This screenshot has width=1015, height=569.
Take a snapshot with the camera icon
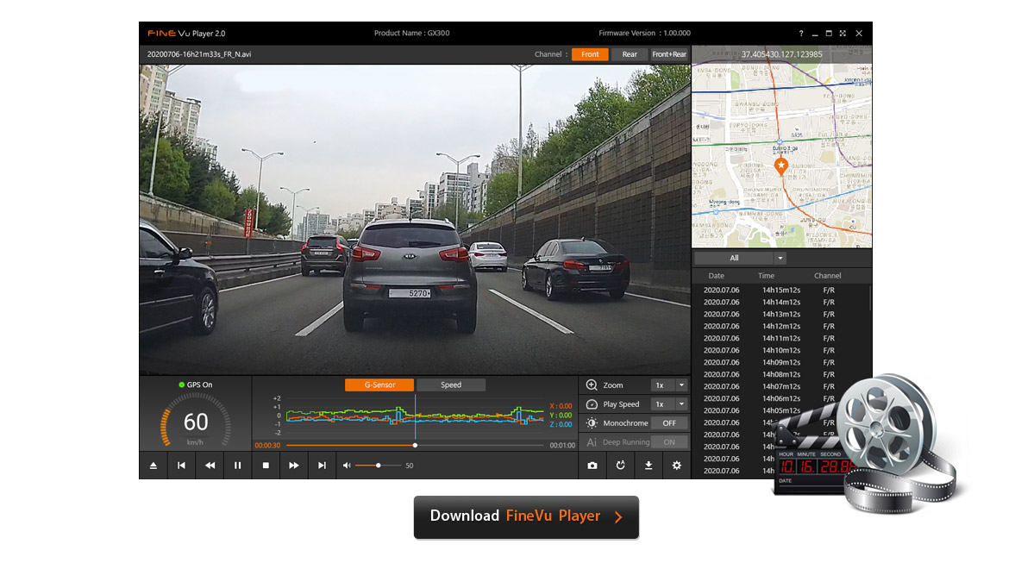592,466
